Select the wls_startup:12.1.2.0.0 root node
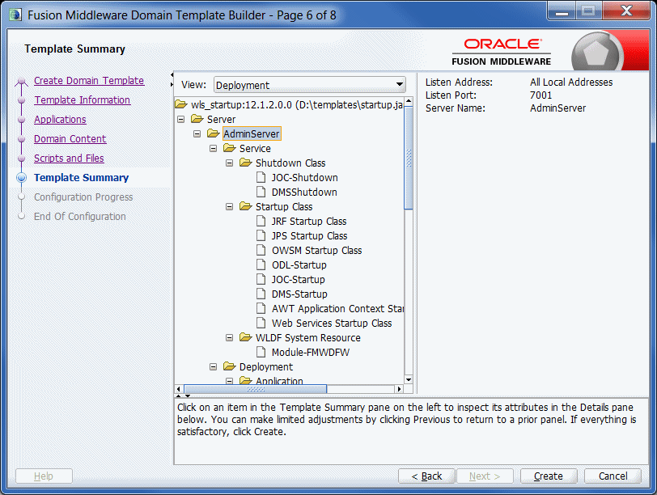Screen dimensions: 657x495 (297, 104)
